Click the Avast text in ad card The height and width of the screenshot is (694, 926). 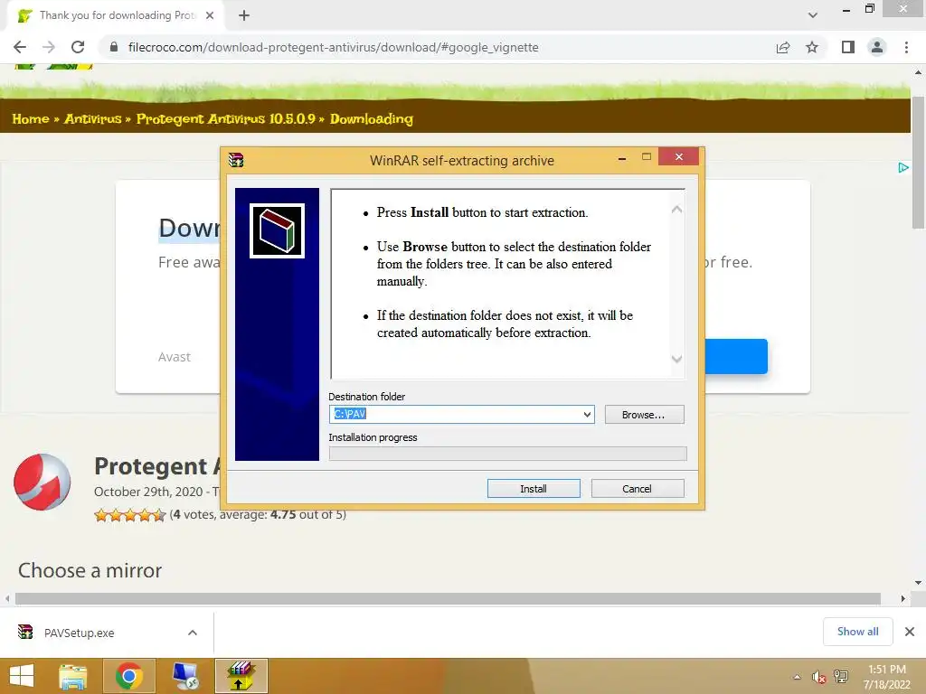(175, 357)
